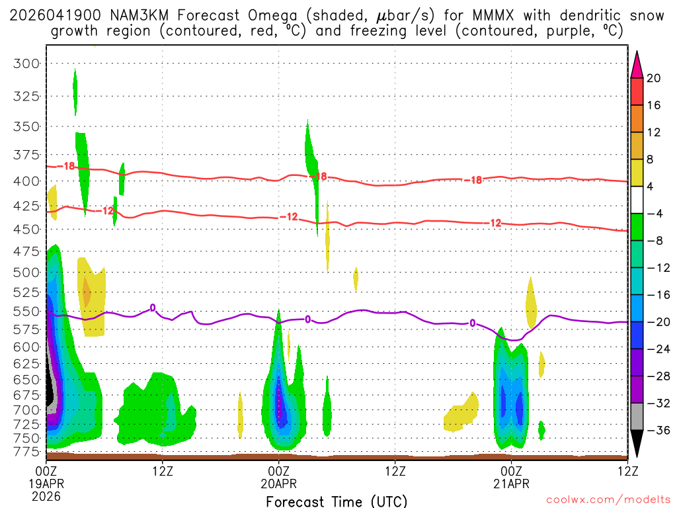
Task: Click the '575' pressure axis label
Action: click(26, 329)
